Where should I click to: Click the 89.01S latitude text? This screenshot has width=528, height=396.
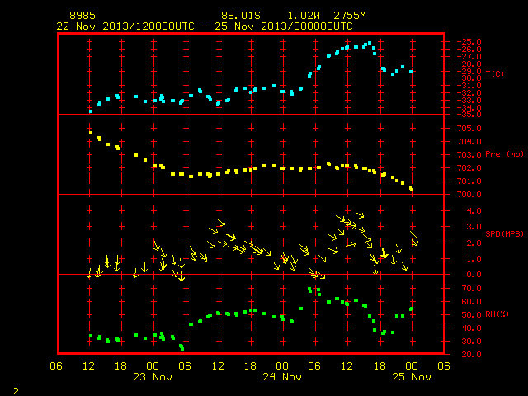coord(241,16)
